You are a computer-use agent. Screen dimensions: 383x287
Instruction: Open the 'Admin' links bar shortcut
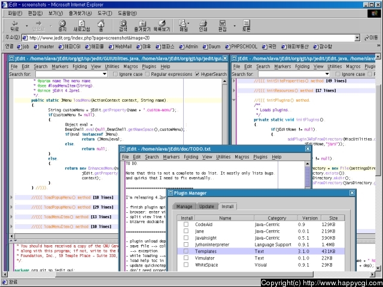coord(189,47)
